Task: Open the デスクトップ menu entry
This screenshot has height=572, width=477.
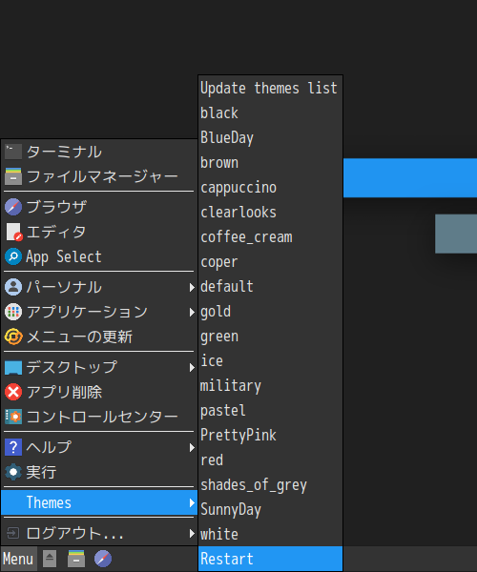Action: click(99, 367)
